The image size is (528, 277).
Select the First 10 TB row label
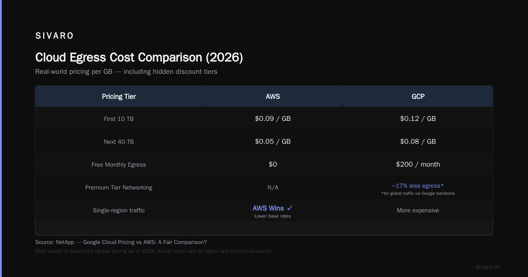(x=119, y=119)
